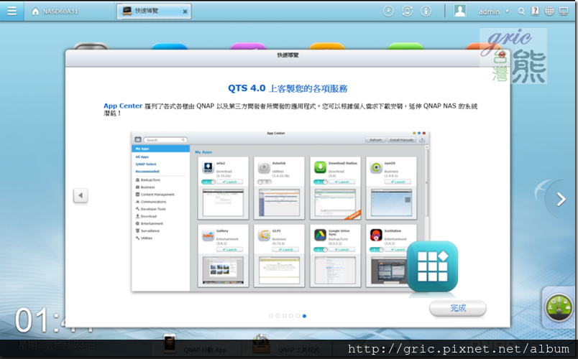The width and height of the screenshot is (578, 359).
Task: Open the external devices sync icon
Action: coord(407,11)
